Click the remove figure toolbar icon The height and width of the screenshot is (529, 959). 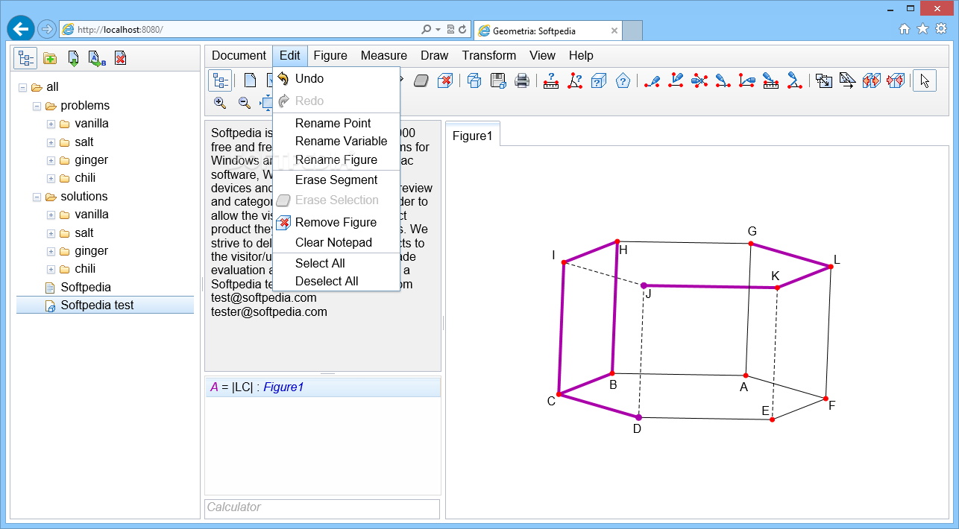[x=444, y=80]
